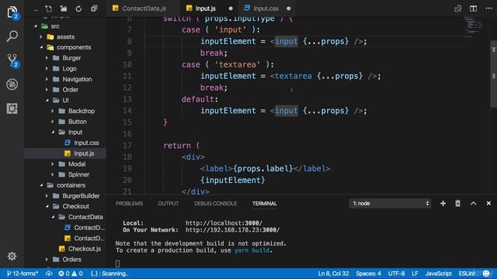497x279 pixels.
Task: Open the PROBLEMS panel tab
Action: pos(129,203)
